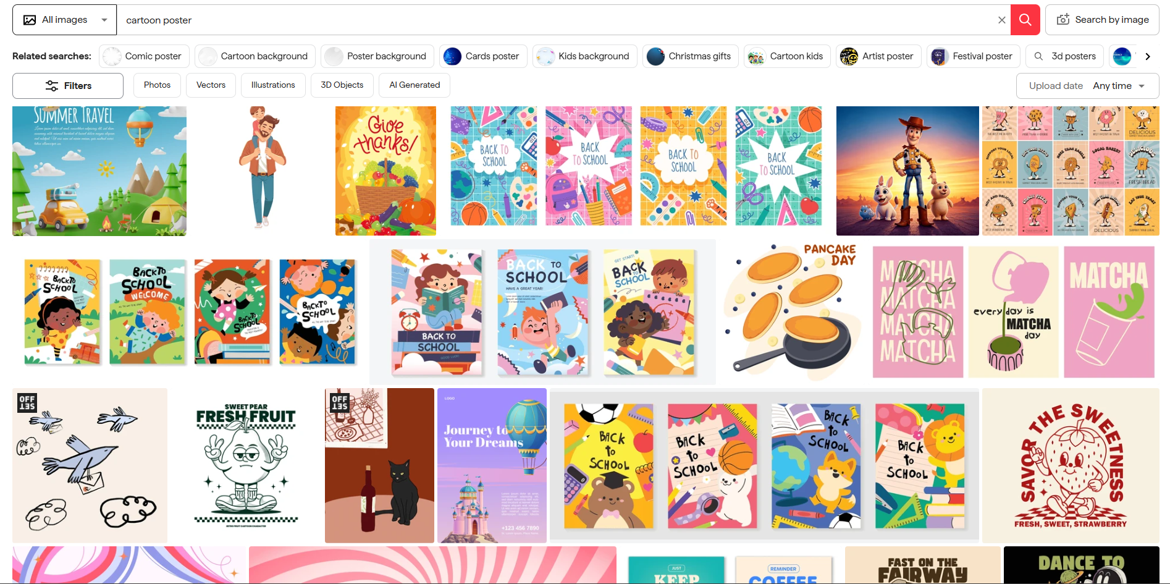The image size is (1170, 584).
Task: Select the 3D Objects filter tab
Action: (x=342, y=85)
